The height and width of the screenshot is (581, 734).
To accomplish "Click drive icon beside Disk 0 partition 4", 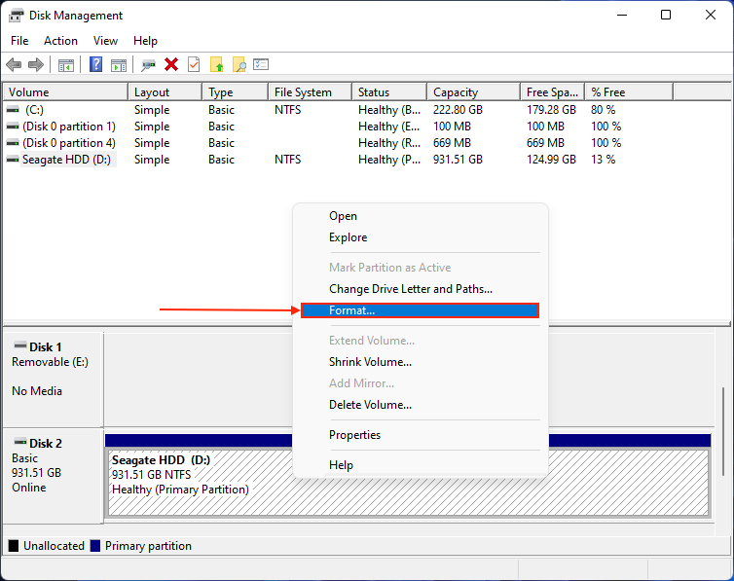I will [x=13, y=143].
